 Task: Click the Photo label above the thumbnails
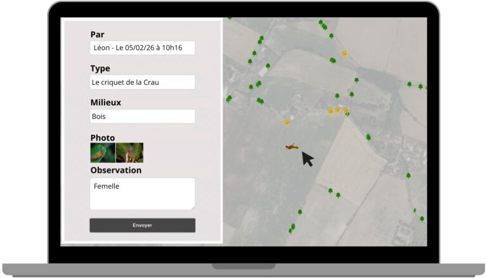tap(103, 137)
